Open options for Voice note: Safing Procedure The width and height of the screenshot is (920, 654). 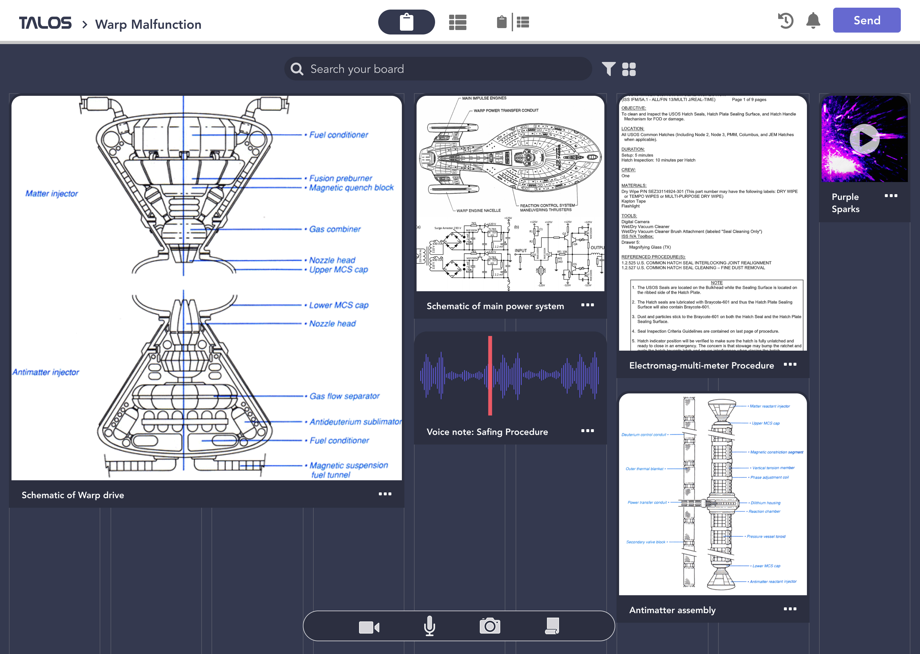(587, 430)
